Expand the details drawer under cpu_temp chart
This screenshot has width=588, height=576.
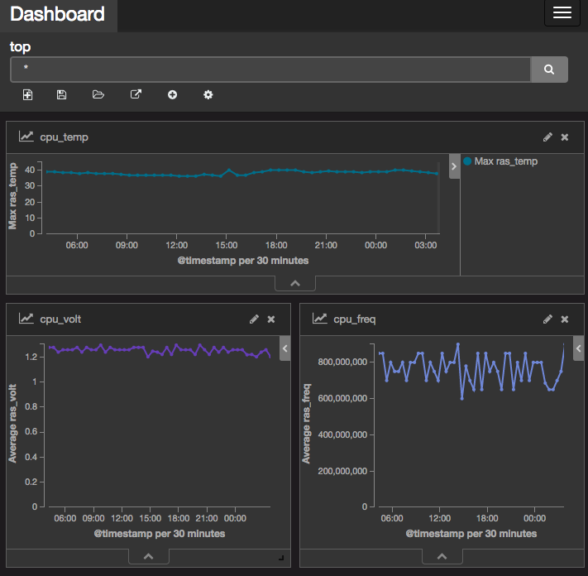[x=296, y=284]
